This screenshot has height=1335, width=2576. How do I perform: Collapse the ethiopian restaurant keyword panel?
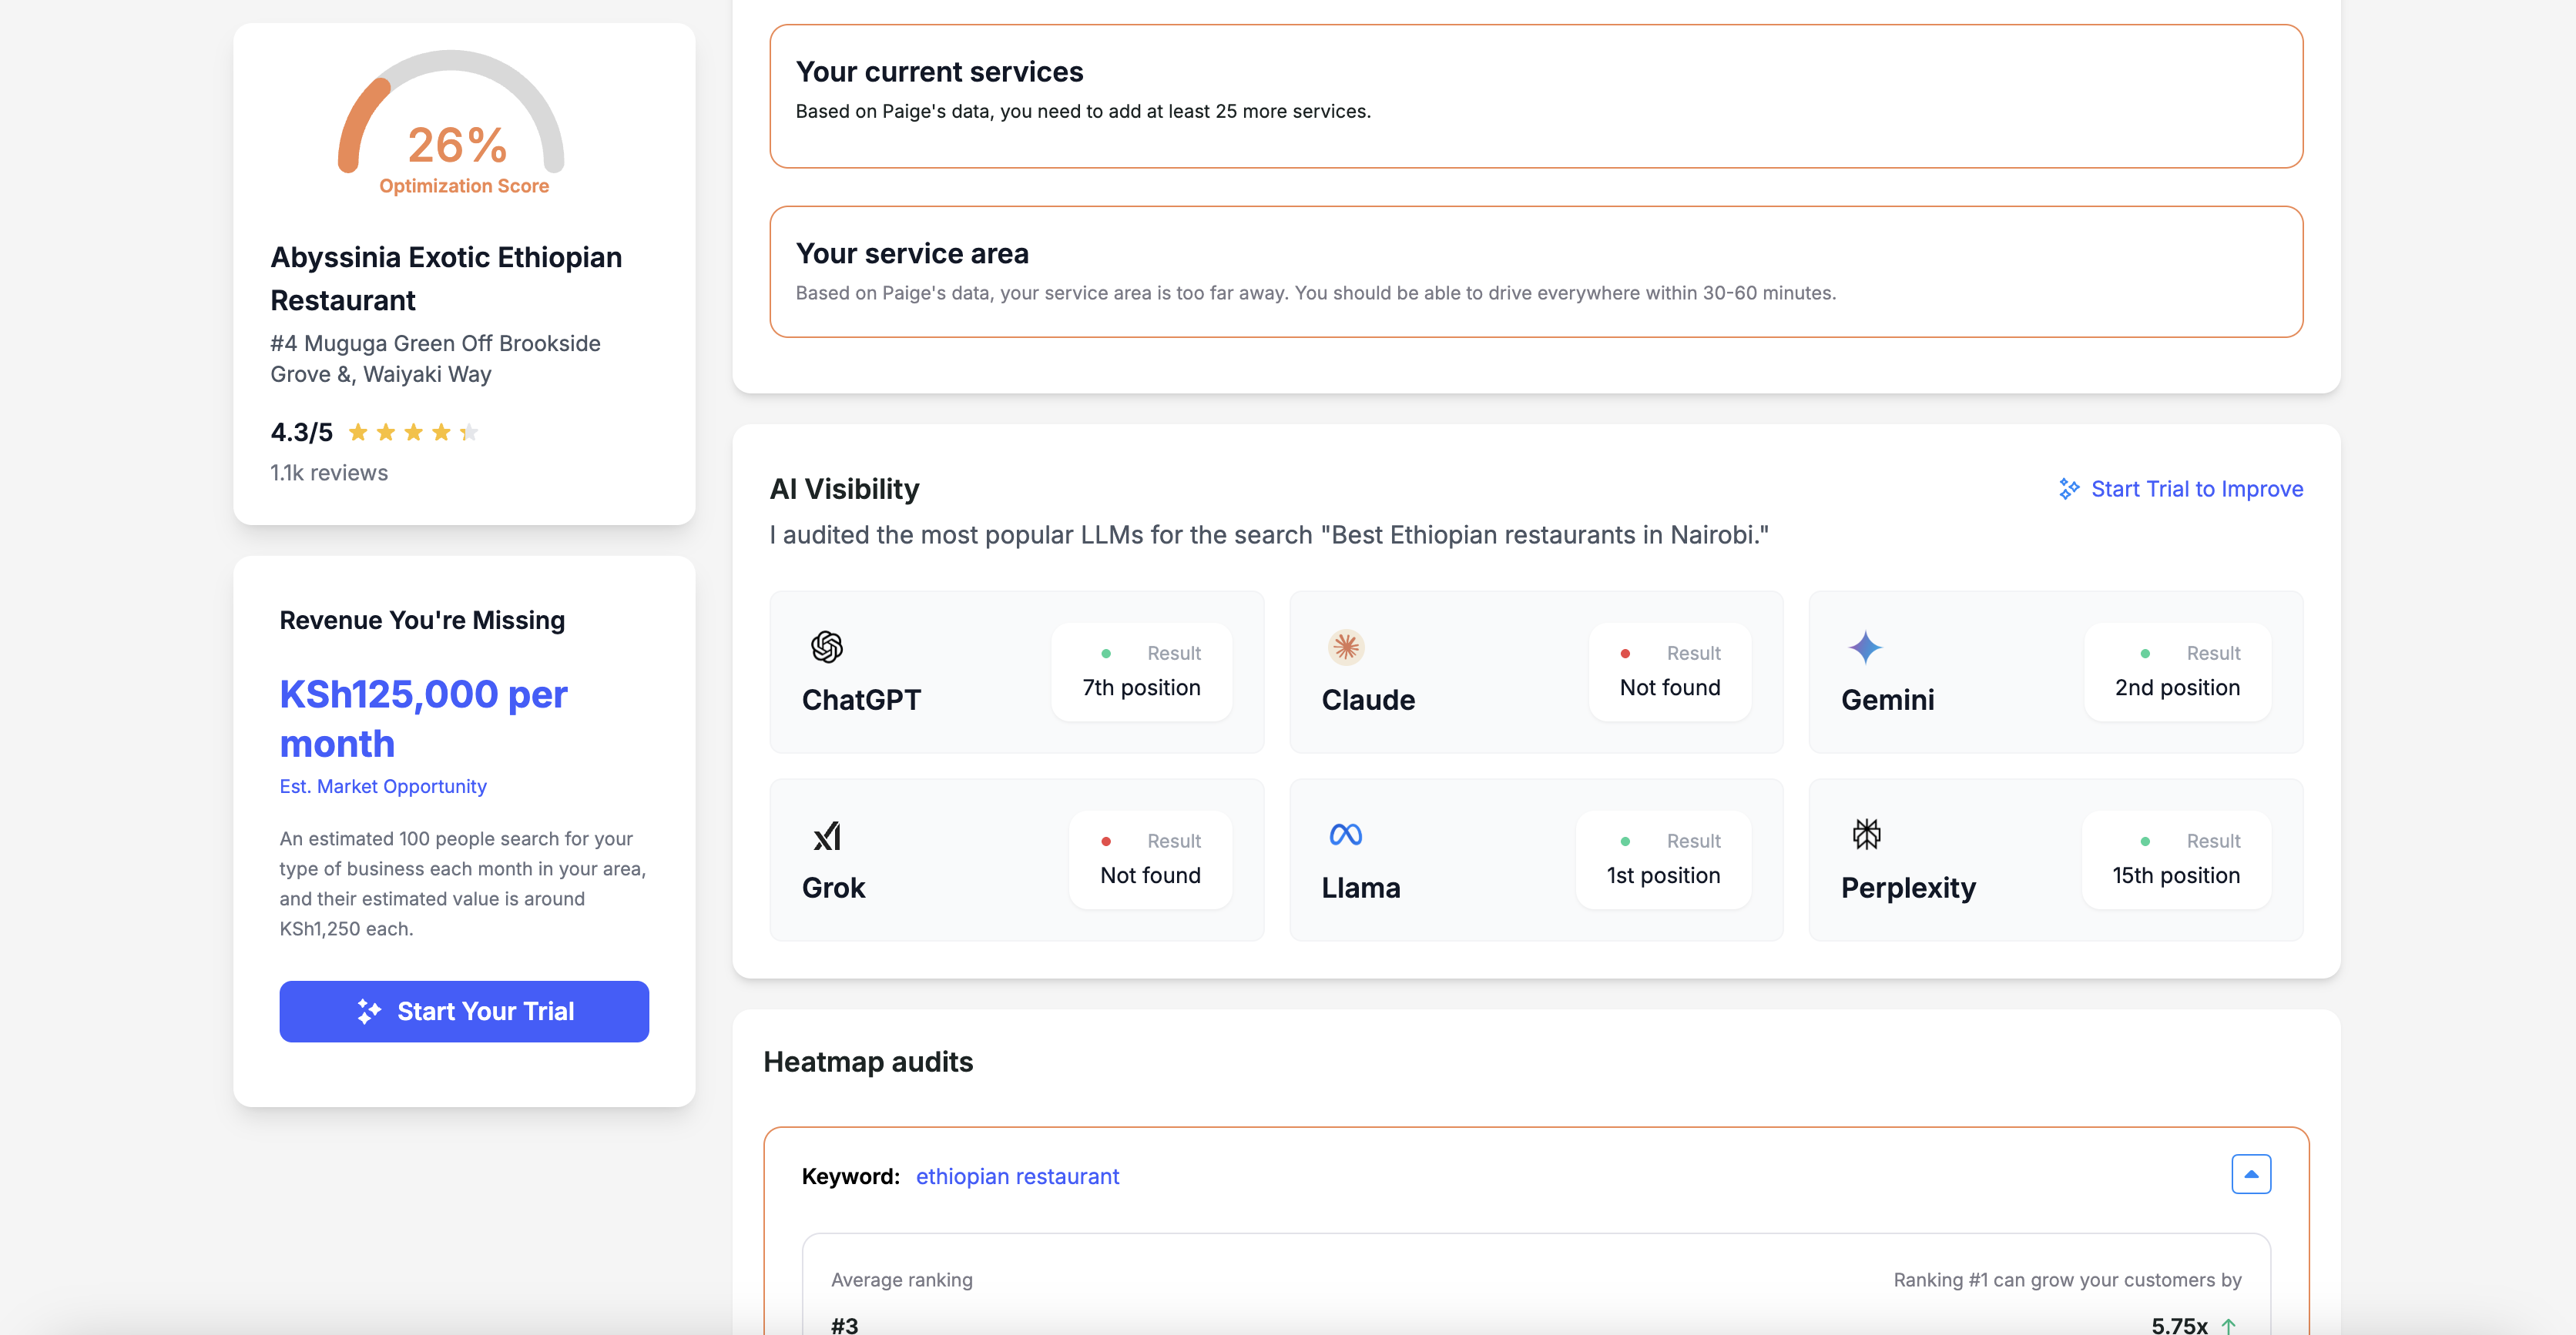[x=2250, y=1174]
